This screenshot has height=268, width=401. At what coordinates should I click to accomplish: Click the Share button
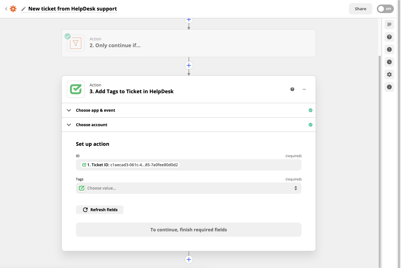click(360, 9)
